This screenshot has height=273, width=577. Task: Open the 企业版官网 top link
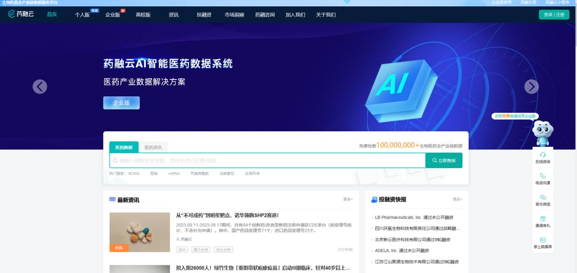pos(502,2)
